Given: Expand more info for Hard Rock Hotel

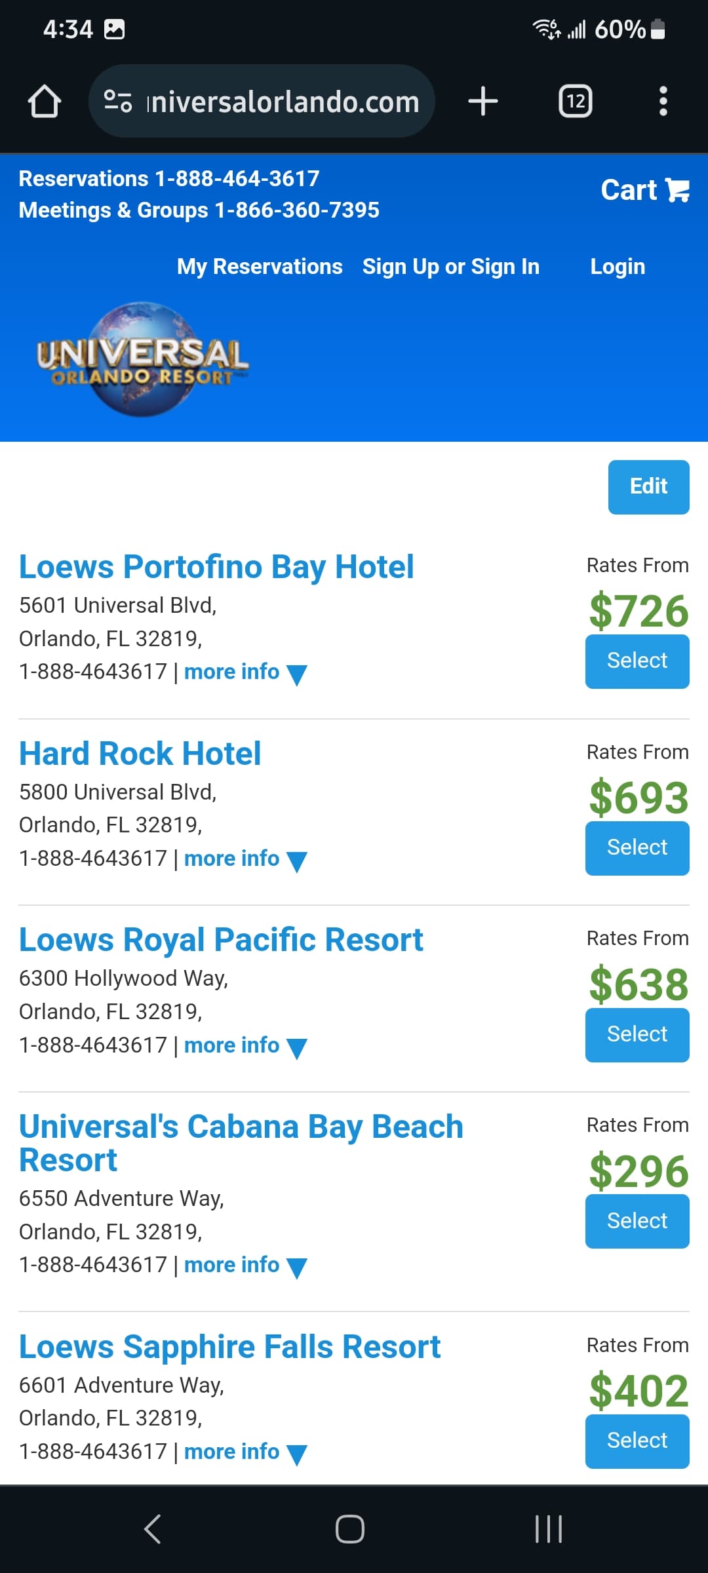Looking at the screenshot, I should point(246,859).
